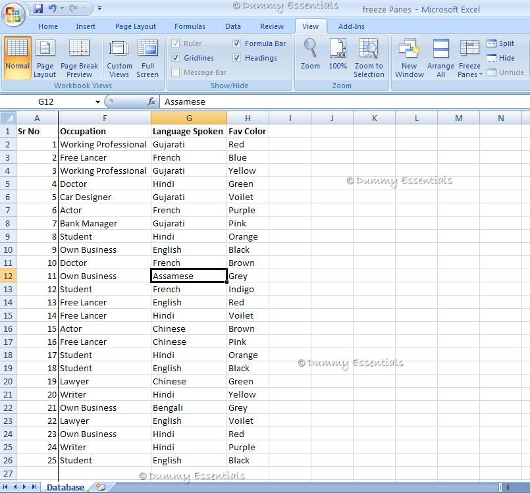Select row 12 header
This screenshot has height=493, width=530.
8,276
